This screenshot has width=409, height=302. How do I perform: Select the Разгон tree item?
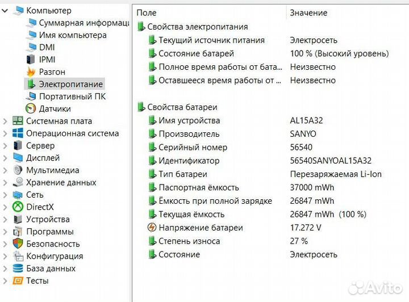pos(52,72)
